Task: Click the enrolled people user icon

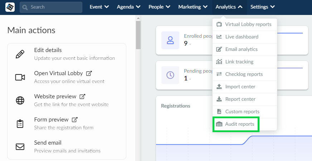Action: pyautogui.click(x=170, y=40)
